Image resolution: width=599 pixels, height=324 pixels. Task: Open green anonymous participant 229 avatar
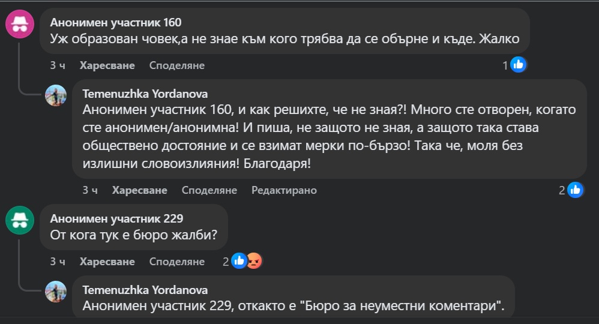pyautogui.click(x=20, y=220)
